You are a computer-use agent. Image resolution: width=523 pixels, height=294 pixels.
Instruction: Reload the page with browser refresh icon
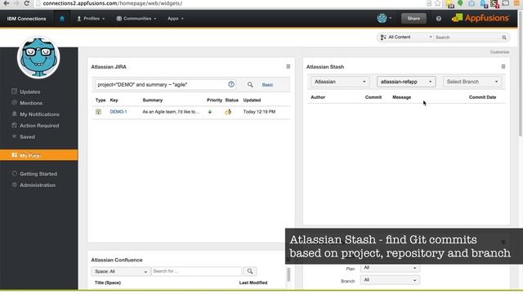(27, 3)
